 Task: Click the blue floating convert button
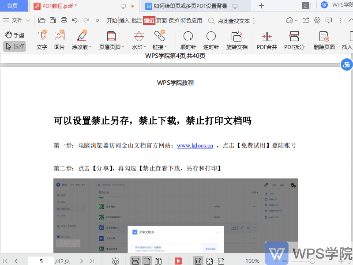pos(347,64)
